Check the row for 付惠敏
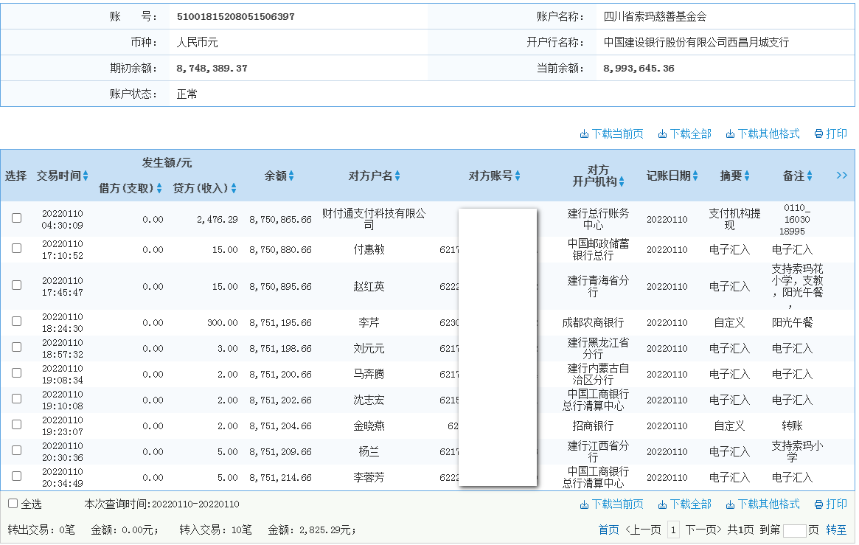The height and width of the screenshot is (545, 859). 17,248
